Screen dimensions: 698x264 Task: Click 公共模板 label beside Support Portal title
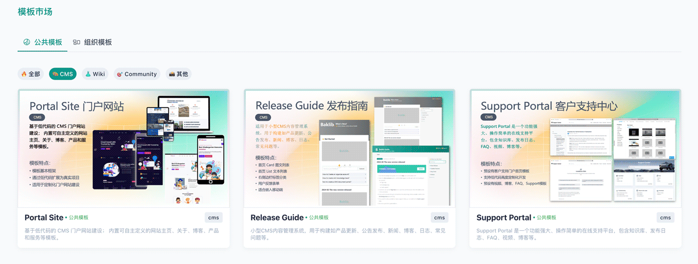click(546, 218)
